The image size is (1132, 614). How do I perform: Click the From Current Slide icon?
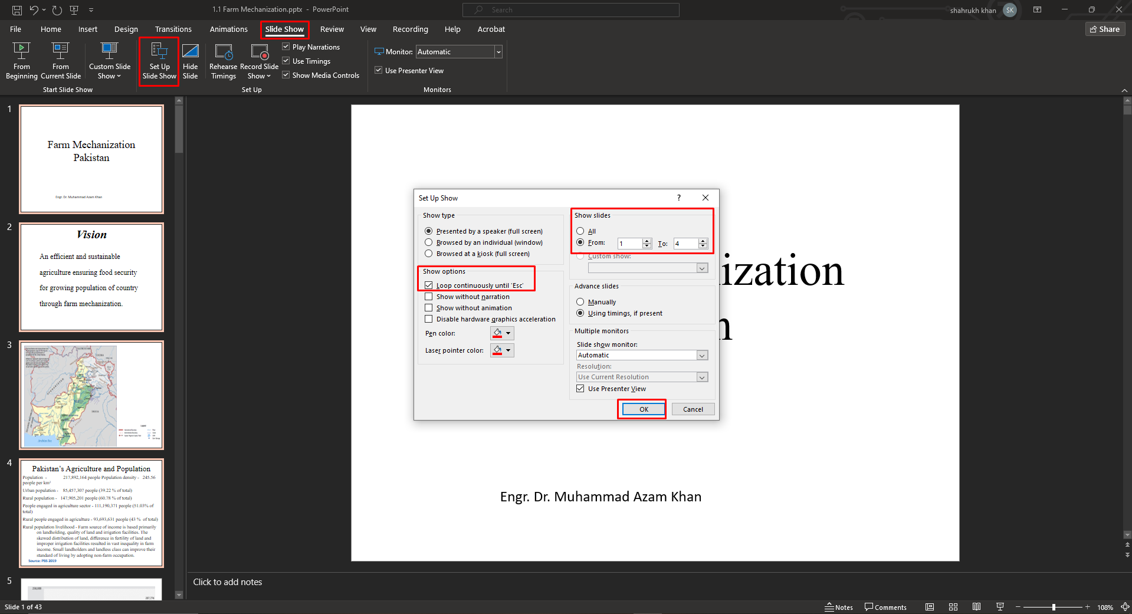(60, 51)
